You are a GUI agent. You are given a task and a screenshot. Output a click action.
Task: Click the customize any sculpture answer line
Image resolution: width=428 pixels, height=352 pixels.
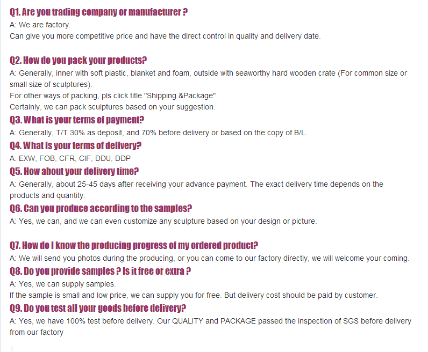coord(163,221)
